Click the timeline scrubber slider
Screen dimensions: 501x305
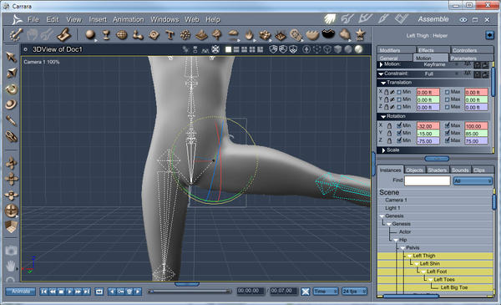[190, 292]
